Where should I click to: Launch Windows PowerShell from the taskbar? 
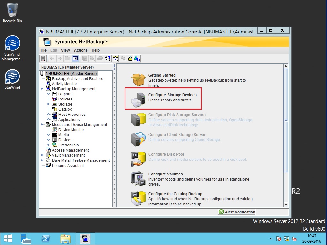[x=45, y=238]
